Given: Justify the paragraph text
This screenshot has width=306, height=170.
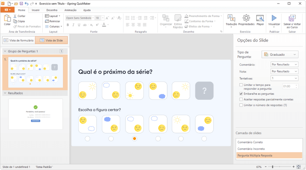Looking at the screenshot, I should click(x=145, y=24).
